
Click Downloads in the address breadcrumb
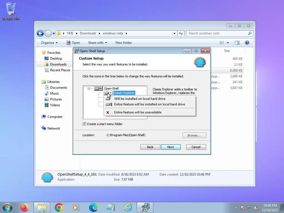click(x=88, y=33)
